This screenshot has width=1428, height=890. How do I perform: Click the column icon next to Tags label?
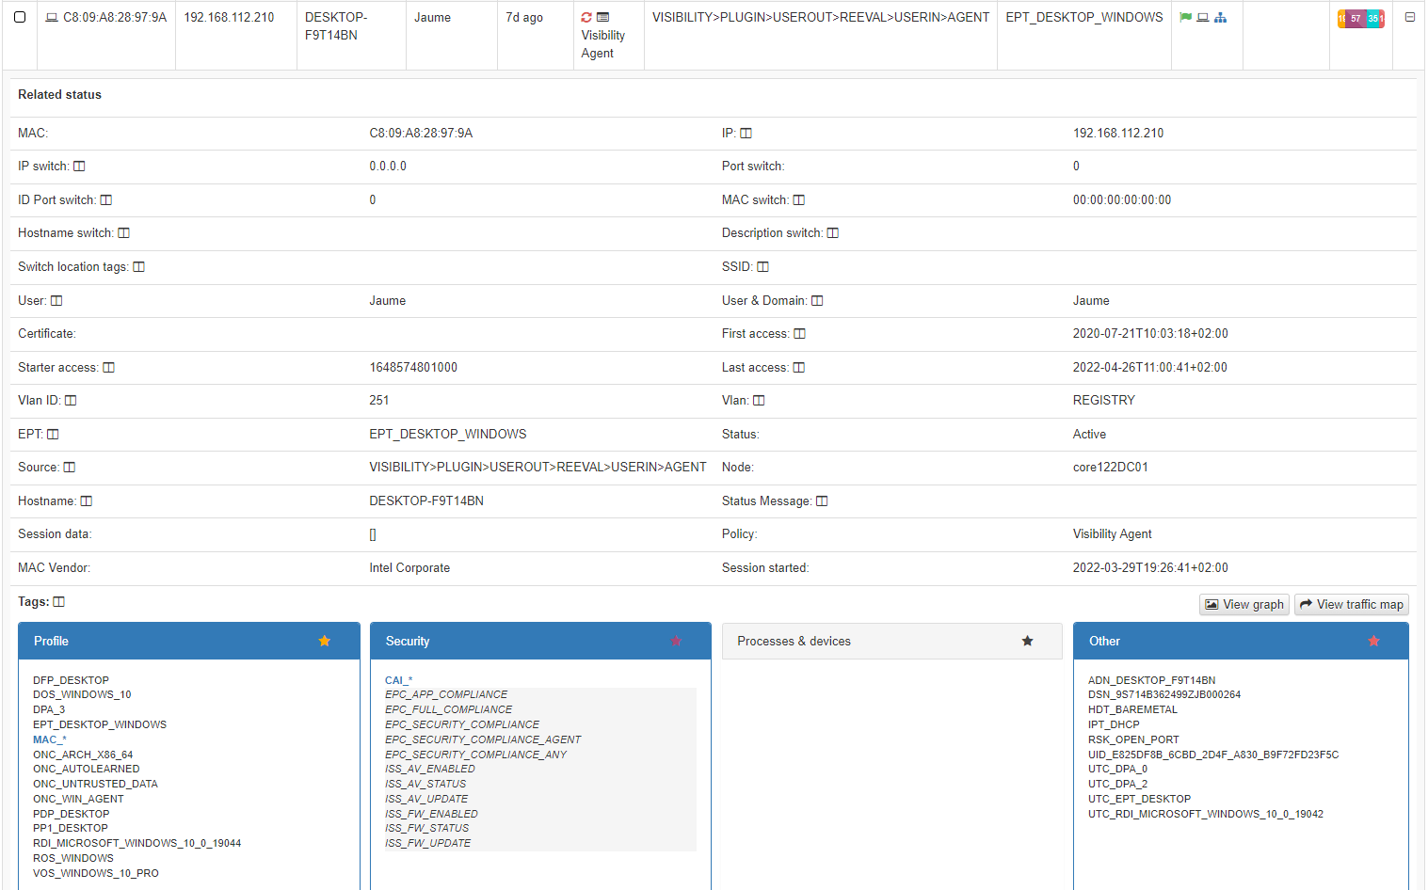(x=59, y=602)
